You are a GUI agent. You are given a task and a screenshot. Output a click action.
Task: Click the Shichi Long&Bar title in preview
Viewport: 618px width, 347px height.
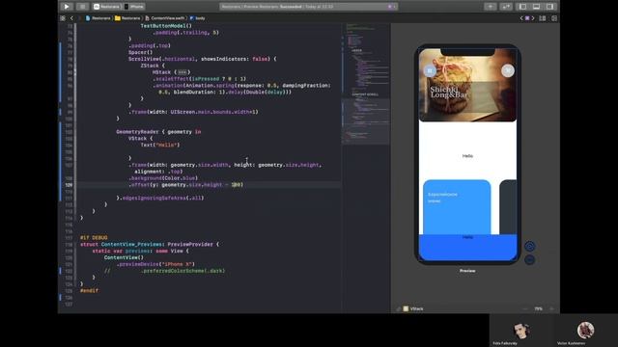point(449,93)
